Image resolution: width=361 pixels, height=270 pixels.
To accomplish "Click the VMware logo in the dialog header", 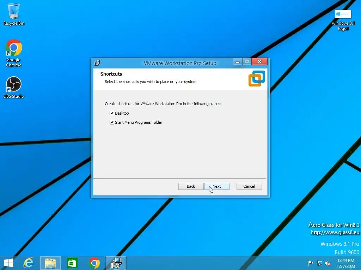I will click(257, 78).
